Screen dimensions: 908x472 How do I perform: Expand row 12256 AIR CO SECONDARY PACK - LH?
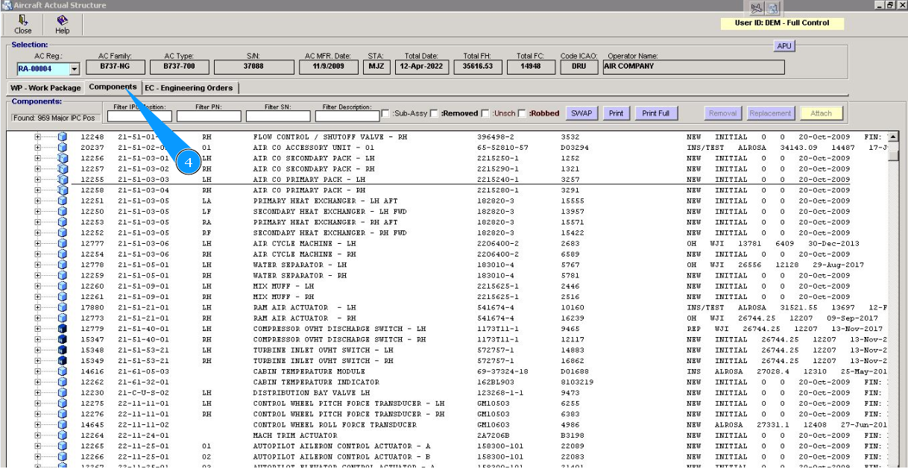point(37,159)
